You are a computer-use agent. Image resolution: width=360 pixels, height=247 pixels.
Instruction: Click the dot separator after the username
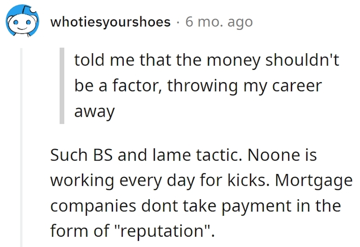178,23
